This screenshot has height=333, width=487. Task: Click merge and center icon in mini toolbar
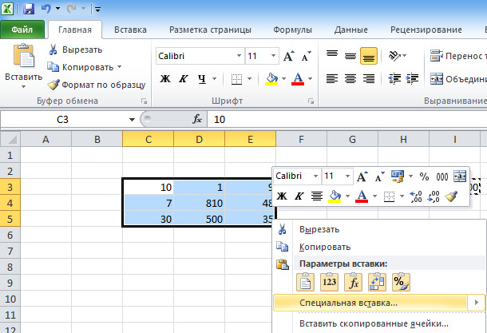tap(460, 176)
